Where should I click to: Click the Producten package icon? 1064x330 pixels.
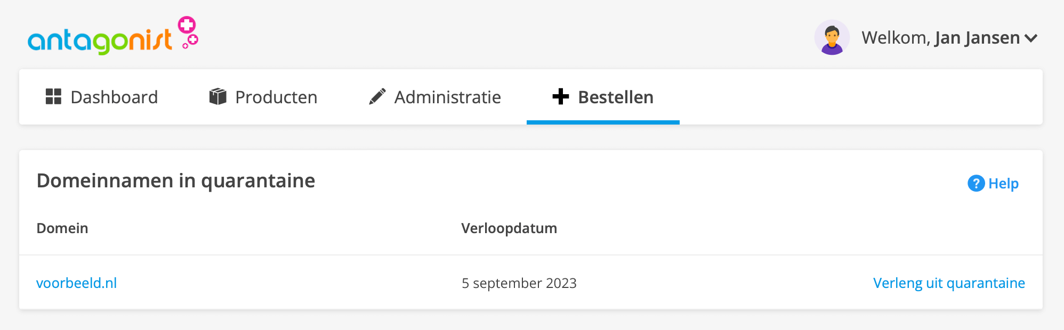point(218,96)
